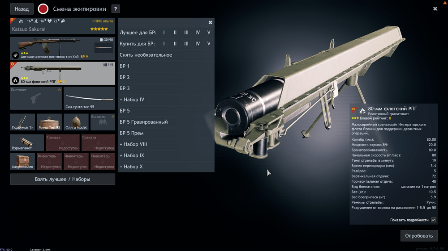Expand the + Набор VIII entry

[x=166, y=144]
